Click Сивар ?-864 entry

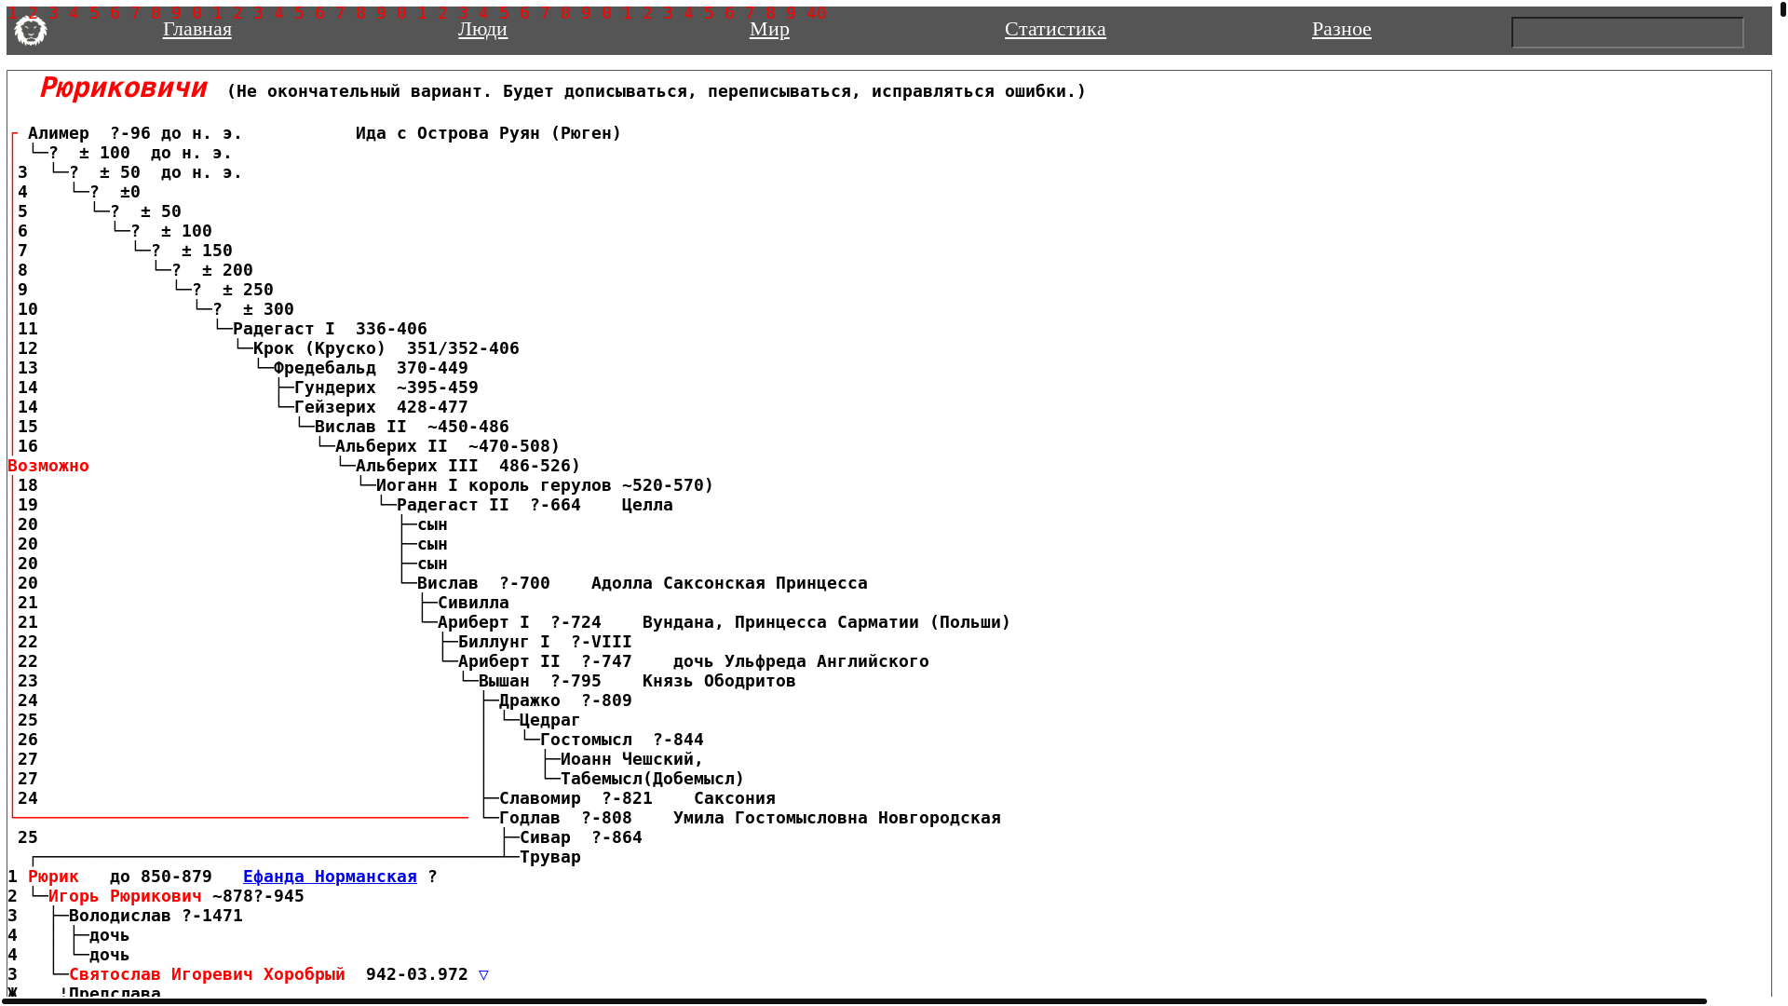click(581, 837)
